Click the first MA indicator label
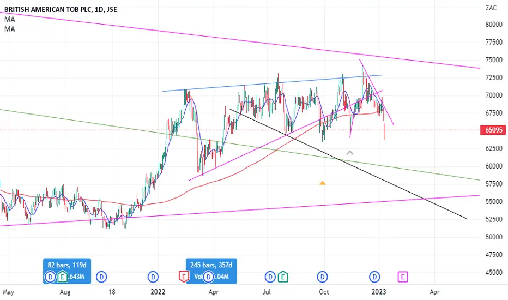This screenshot has height=300, width=508. pyautogui.click(x=9, y=19)
